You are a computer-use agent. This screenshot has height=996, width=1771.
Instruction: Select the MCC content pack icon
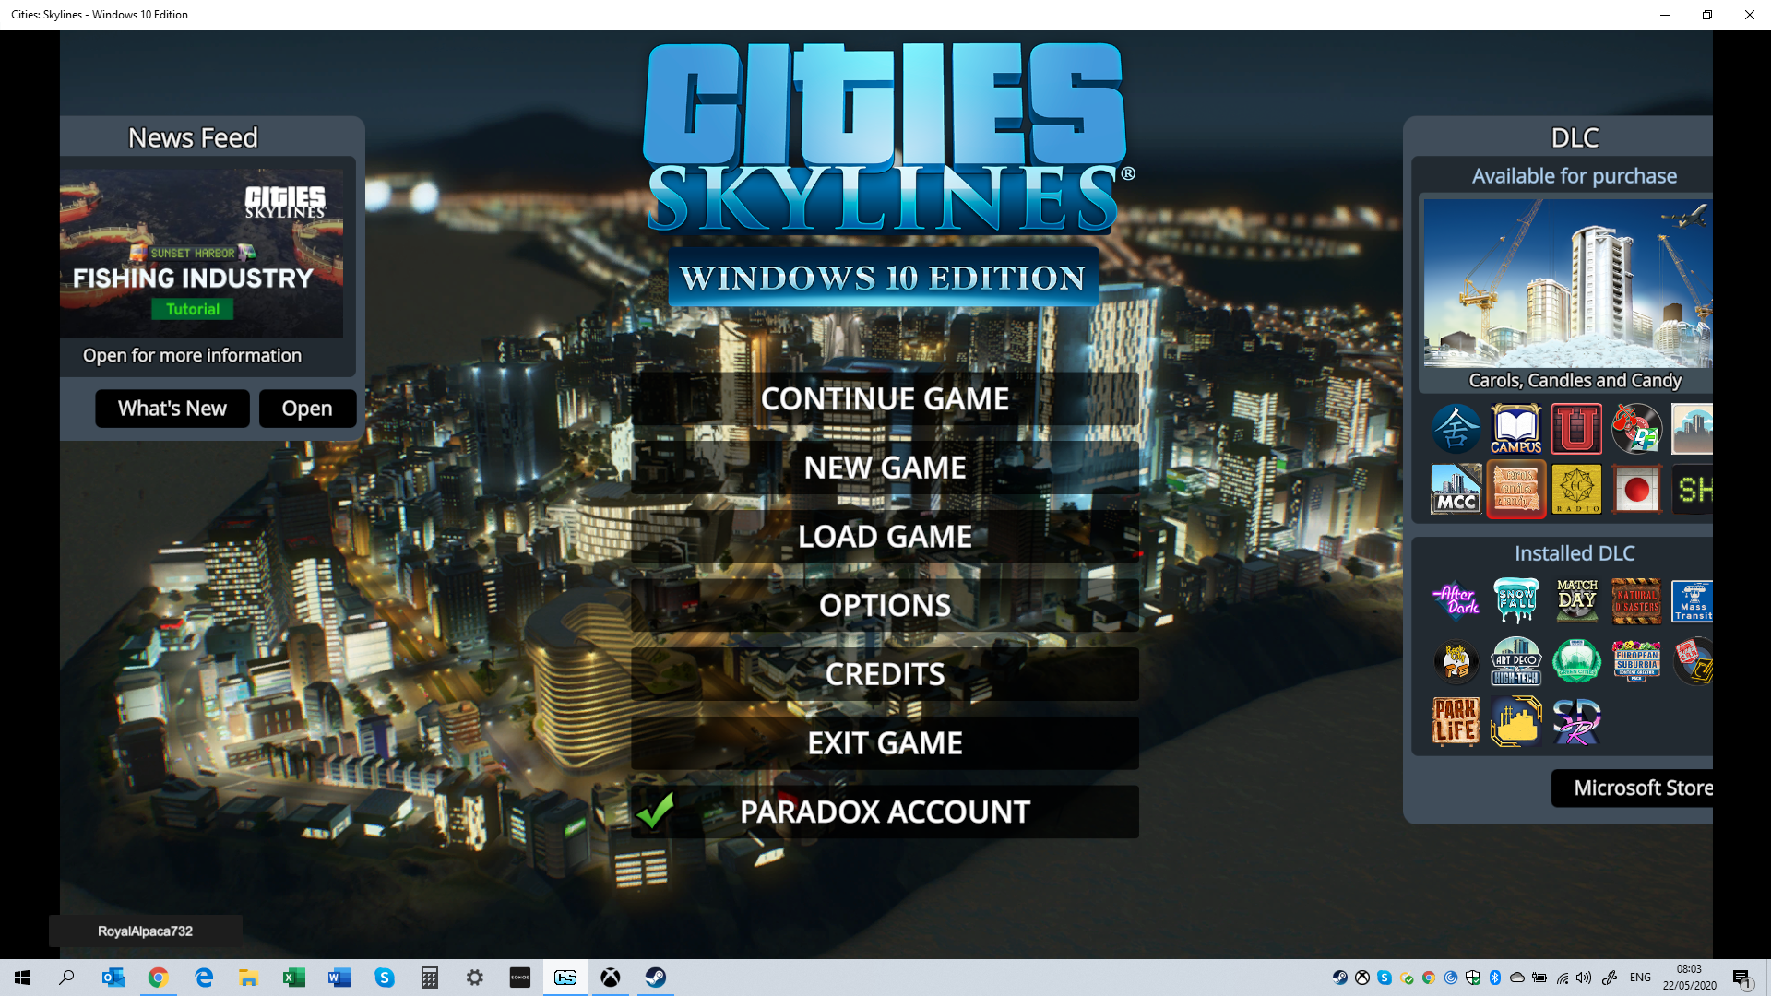coord(1456,489)
